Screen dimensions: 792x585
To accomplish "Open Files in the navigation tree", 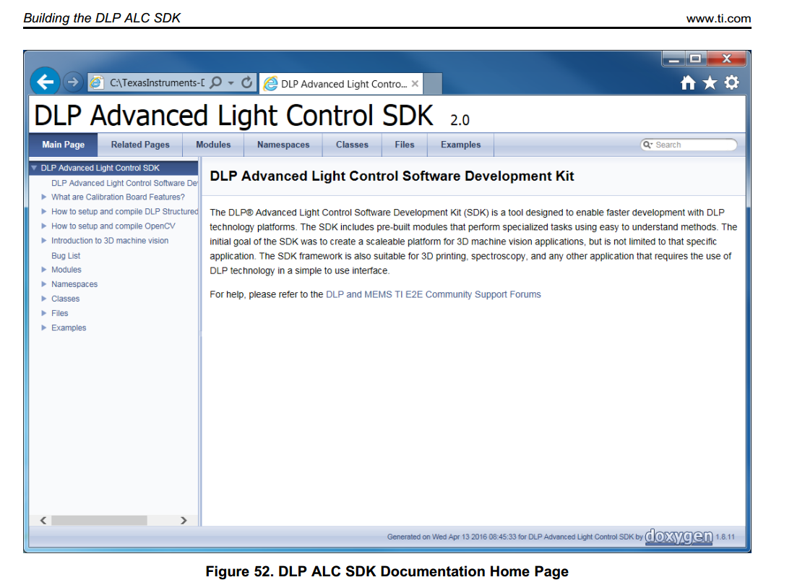I will [x=59, y=314].
